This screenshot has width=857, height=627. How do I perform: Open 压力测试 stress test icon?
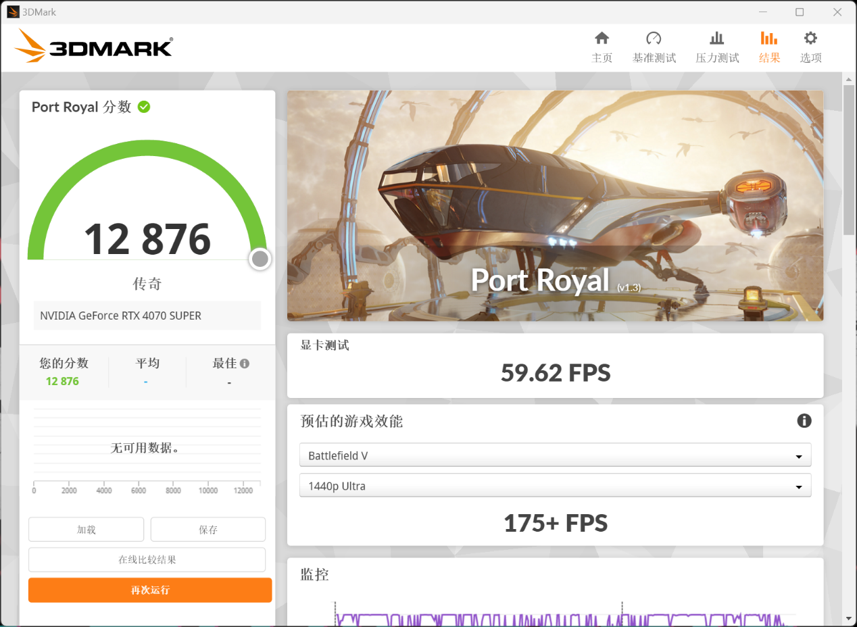pos(717,39)
